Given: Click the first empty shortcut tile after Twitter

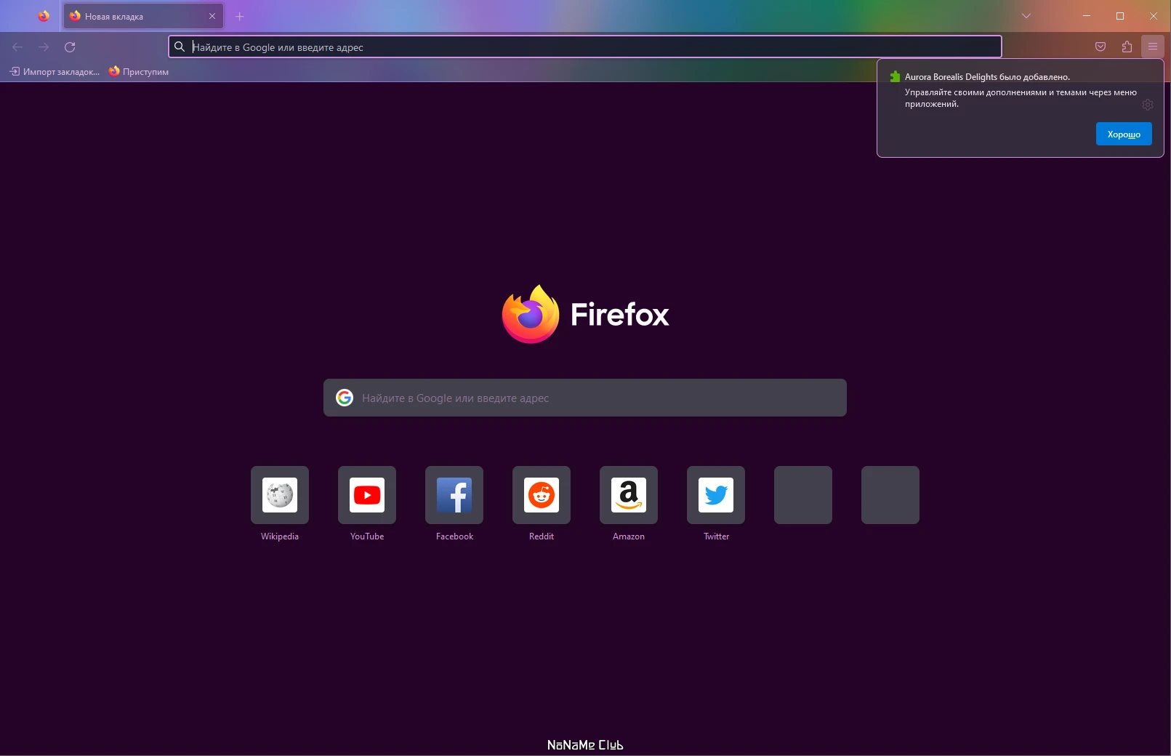Looking at the screenshot, I should pos(803,495).
